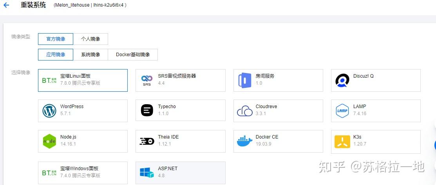Click version 7.4.0 腾讯云专享版 text
Screen dimensions: 436x185
pyautogui.click(x=80, y=175)
